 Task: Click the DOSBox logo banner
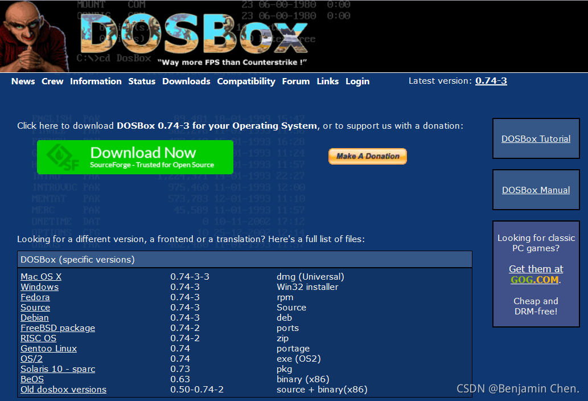(x=194, y=35)
